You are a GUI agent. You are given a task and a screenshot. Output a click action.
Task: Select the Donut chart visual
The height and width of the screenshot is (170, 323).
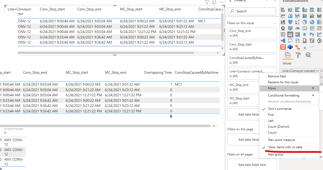point(312,22)
